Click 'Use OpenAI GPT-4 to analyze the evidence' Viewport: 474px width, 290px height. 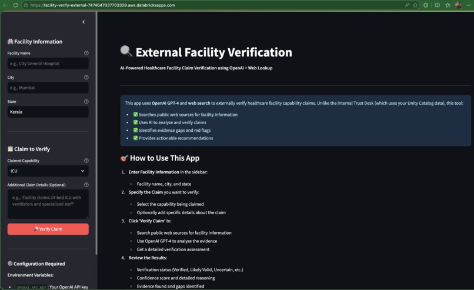(177, 241)
